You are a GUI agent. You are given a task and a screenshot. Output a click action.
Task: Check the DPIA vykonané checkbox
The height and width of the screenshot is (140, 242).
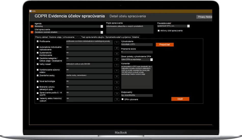click(x=123, y=99)
